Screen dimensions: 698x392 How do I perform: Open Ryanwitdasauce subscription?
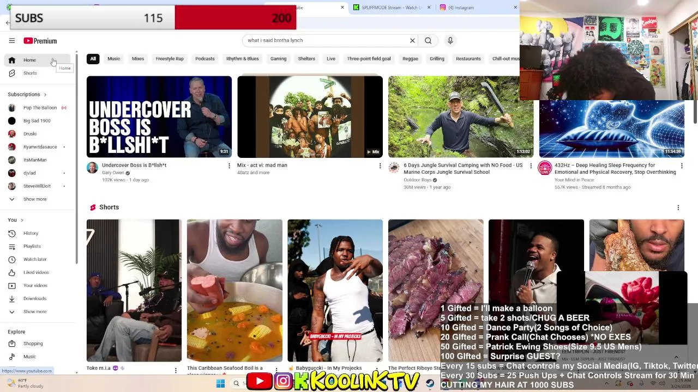[37, 147]
